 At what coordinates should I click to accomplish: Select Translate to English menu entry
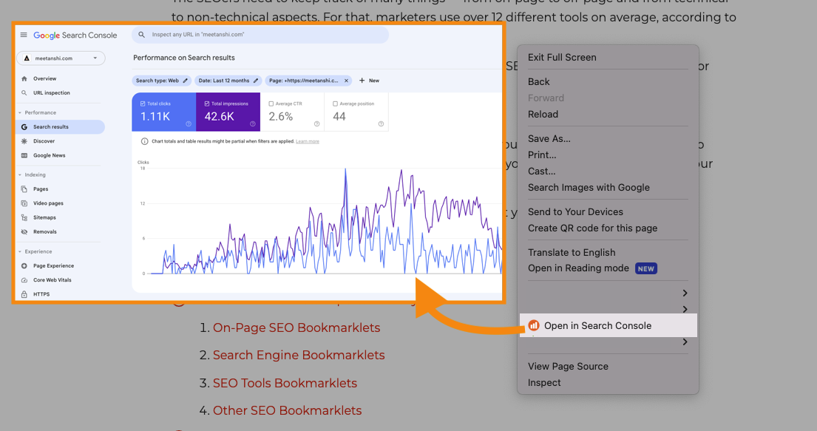pos(572,252)
